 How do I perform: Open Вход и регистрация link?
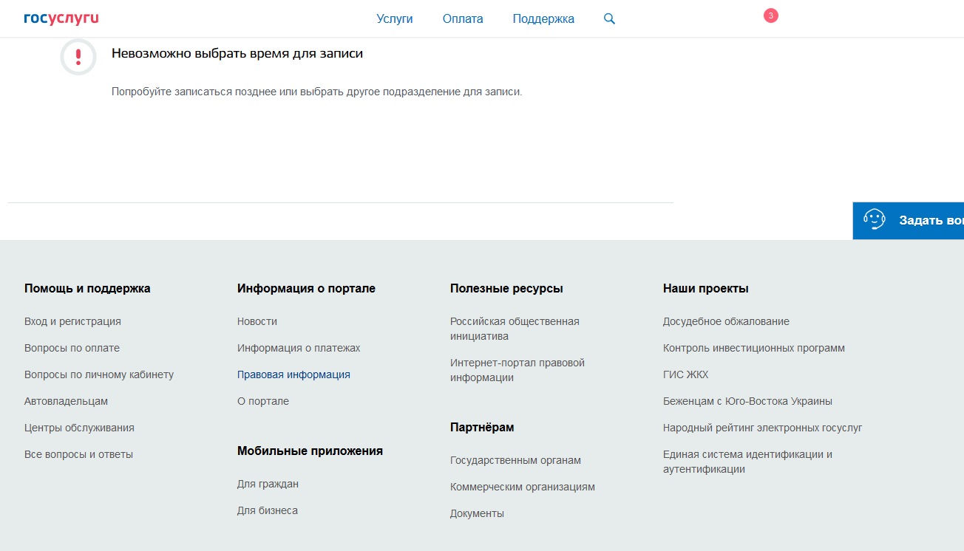pos(72,321)
